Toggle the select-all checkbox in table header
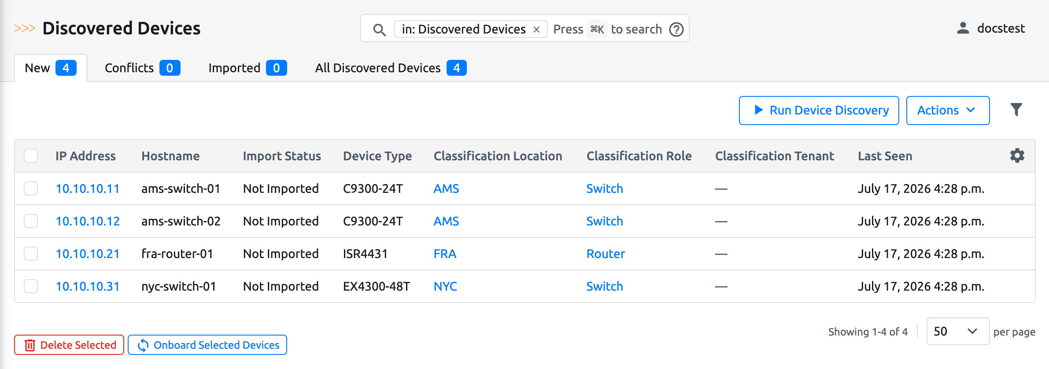The width and height of the screenshot is (1049, 369). click(31, 156)
